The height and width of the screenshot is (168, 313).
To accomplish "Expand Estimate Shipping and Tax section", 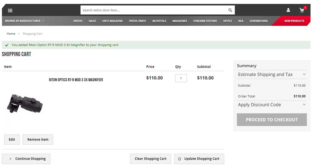I will 272,74.
